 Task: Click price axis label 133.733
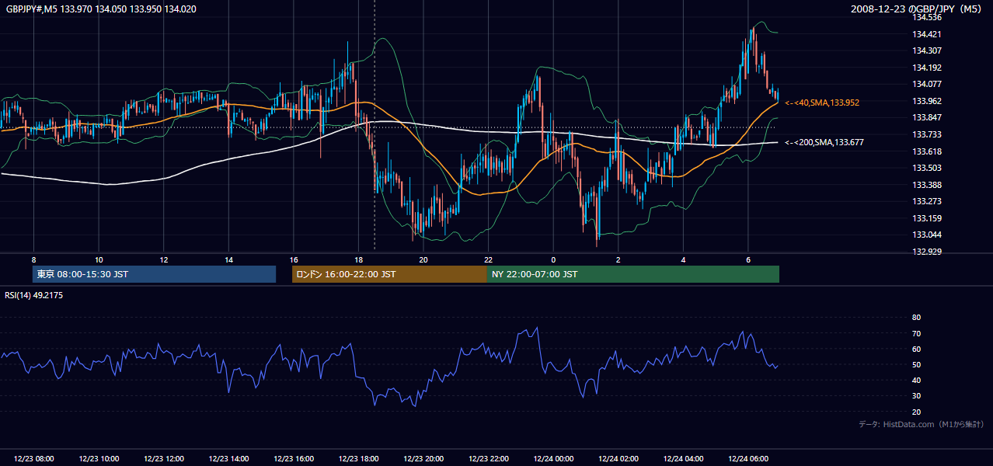(926, 134)
